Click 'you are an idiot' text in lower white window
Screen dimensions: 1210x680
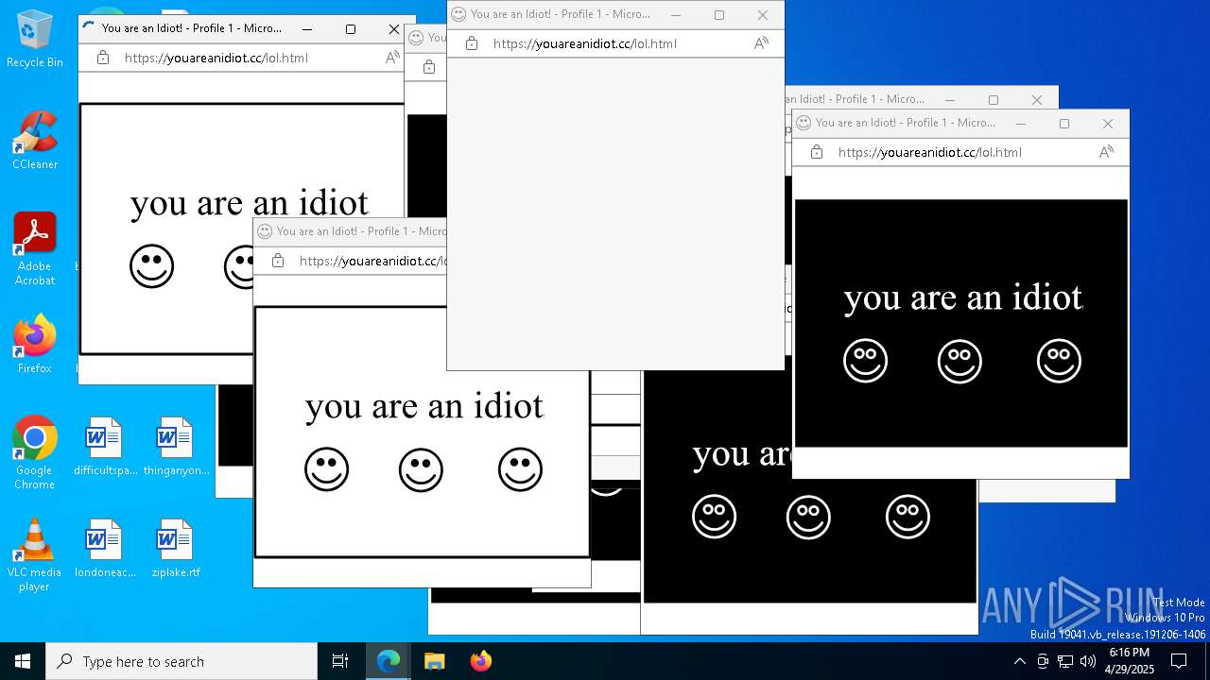point(423,407)
